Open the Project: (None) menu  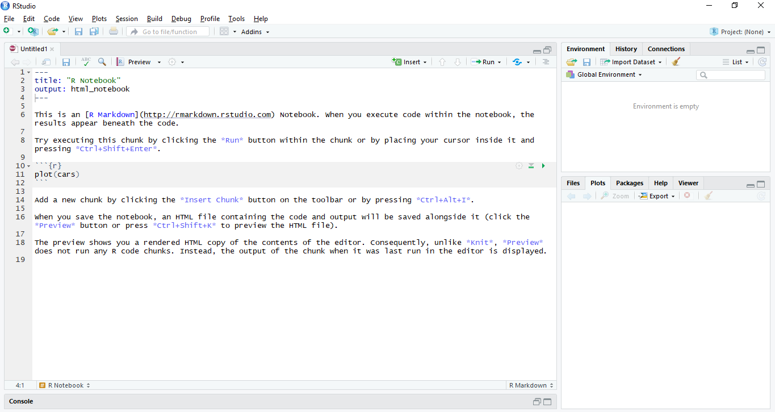[x=740, y=32]
